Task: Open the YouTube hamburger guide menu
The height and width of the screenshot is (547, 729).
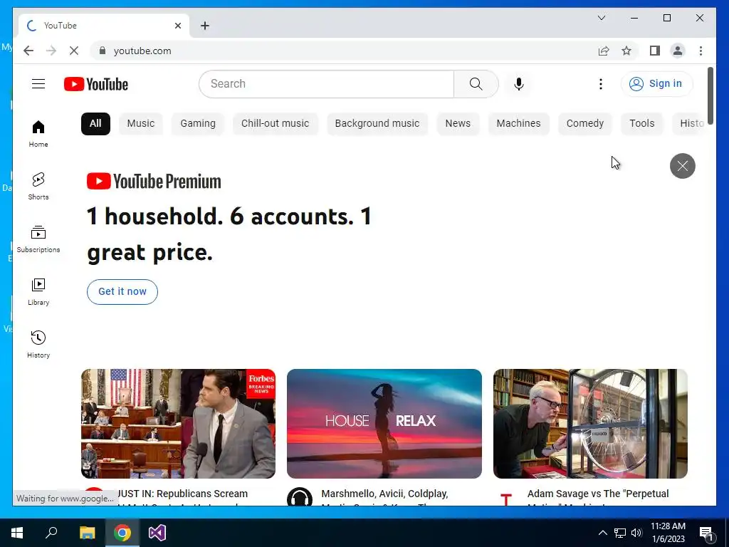Action: click(38, 84)
